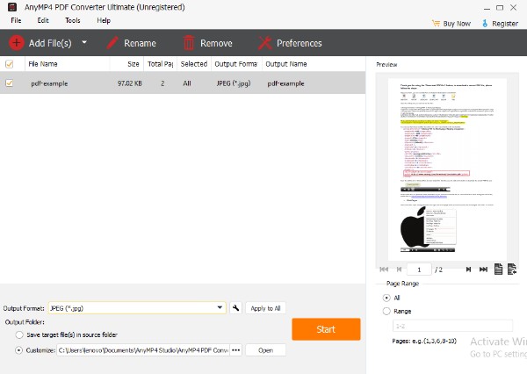Click the Buy Now shopping cart link
The height and width of the screenshot is (374, 527).
tap(451, 24)
